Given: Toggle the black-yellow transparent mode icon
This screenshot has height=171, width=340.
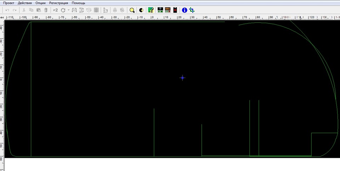Looking at the screenshot, I should (x=141, y=10).
